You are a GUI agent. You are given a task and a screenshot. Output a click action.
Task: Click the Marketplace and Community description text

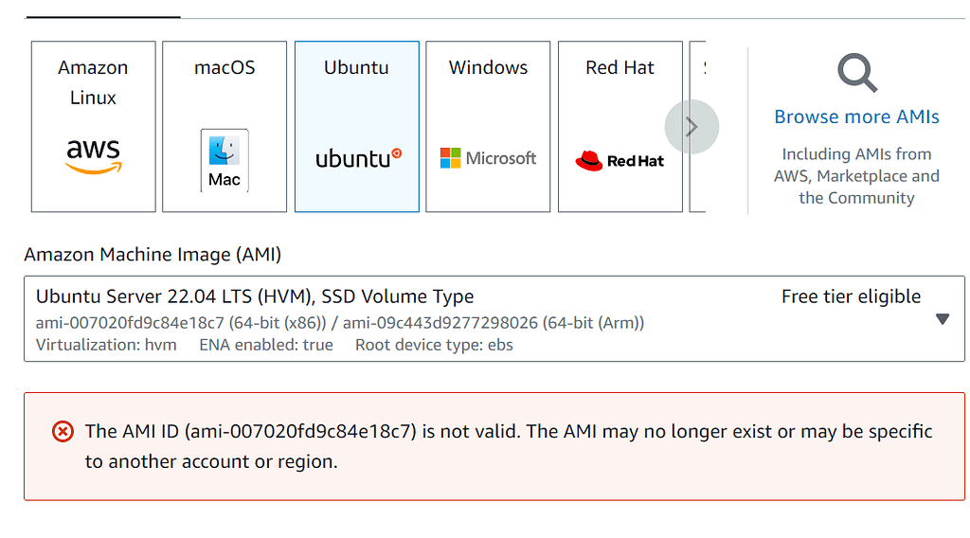pos(856,176)
